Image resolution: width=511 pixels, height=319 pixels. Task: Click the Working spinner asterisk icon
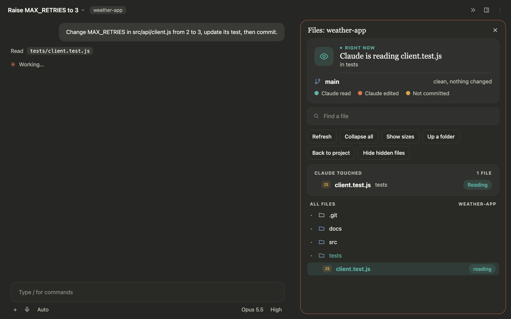click(x=13, y=64)
